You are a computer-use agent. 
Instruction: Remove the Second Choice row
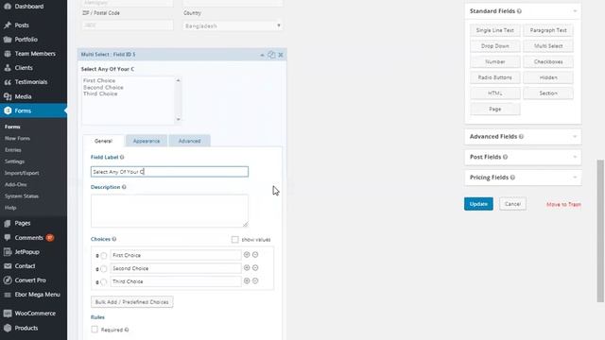pyautogui.click(x=255, y=268)
